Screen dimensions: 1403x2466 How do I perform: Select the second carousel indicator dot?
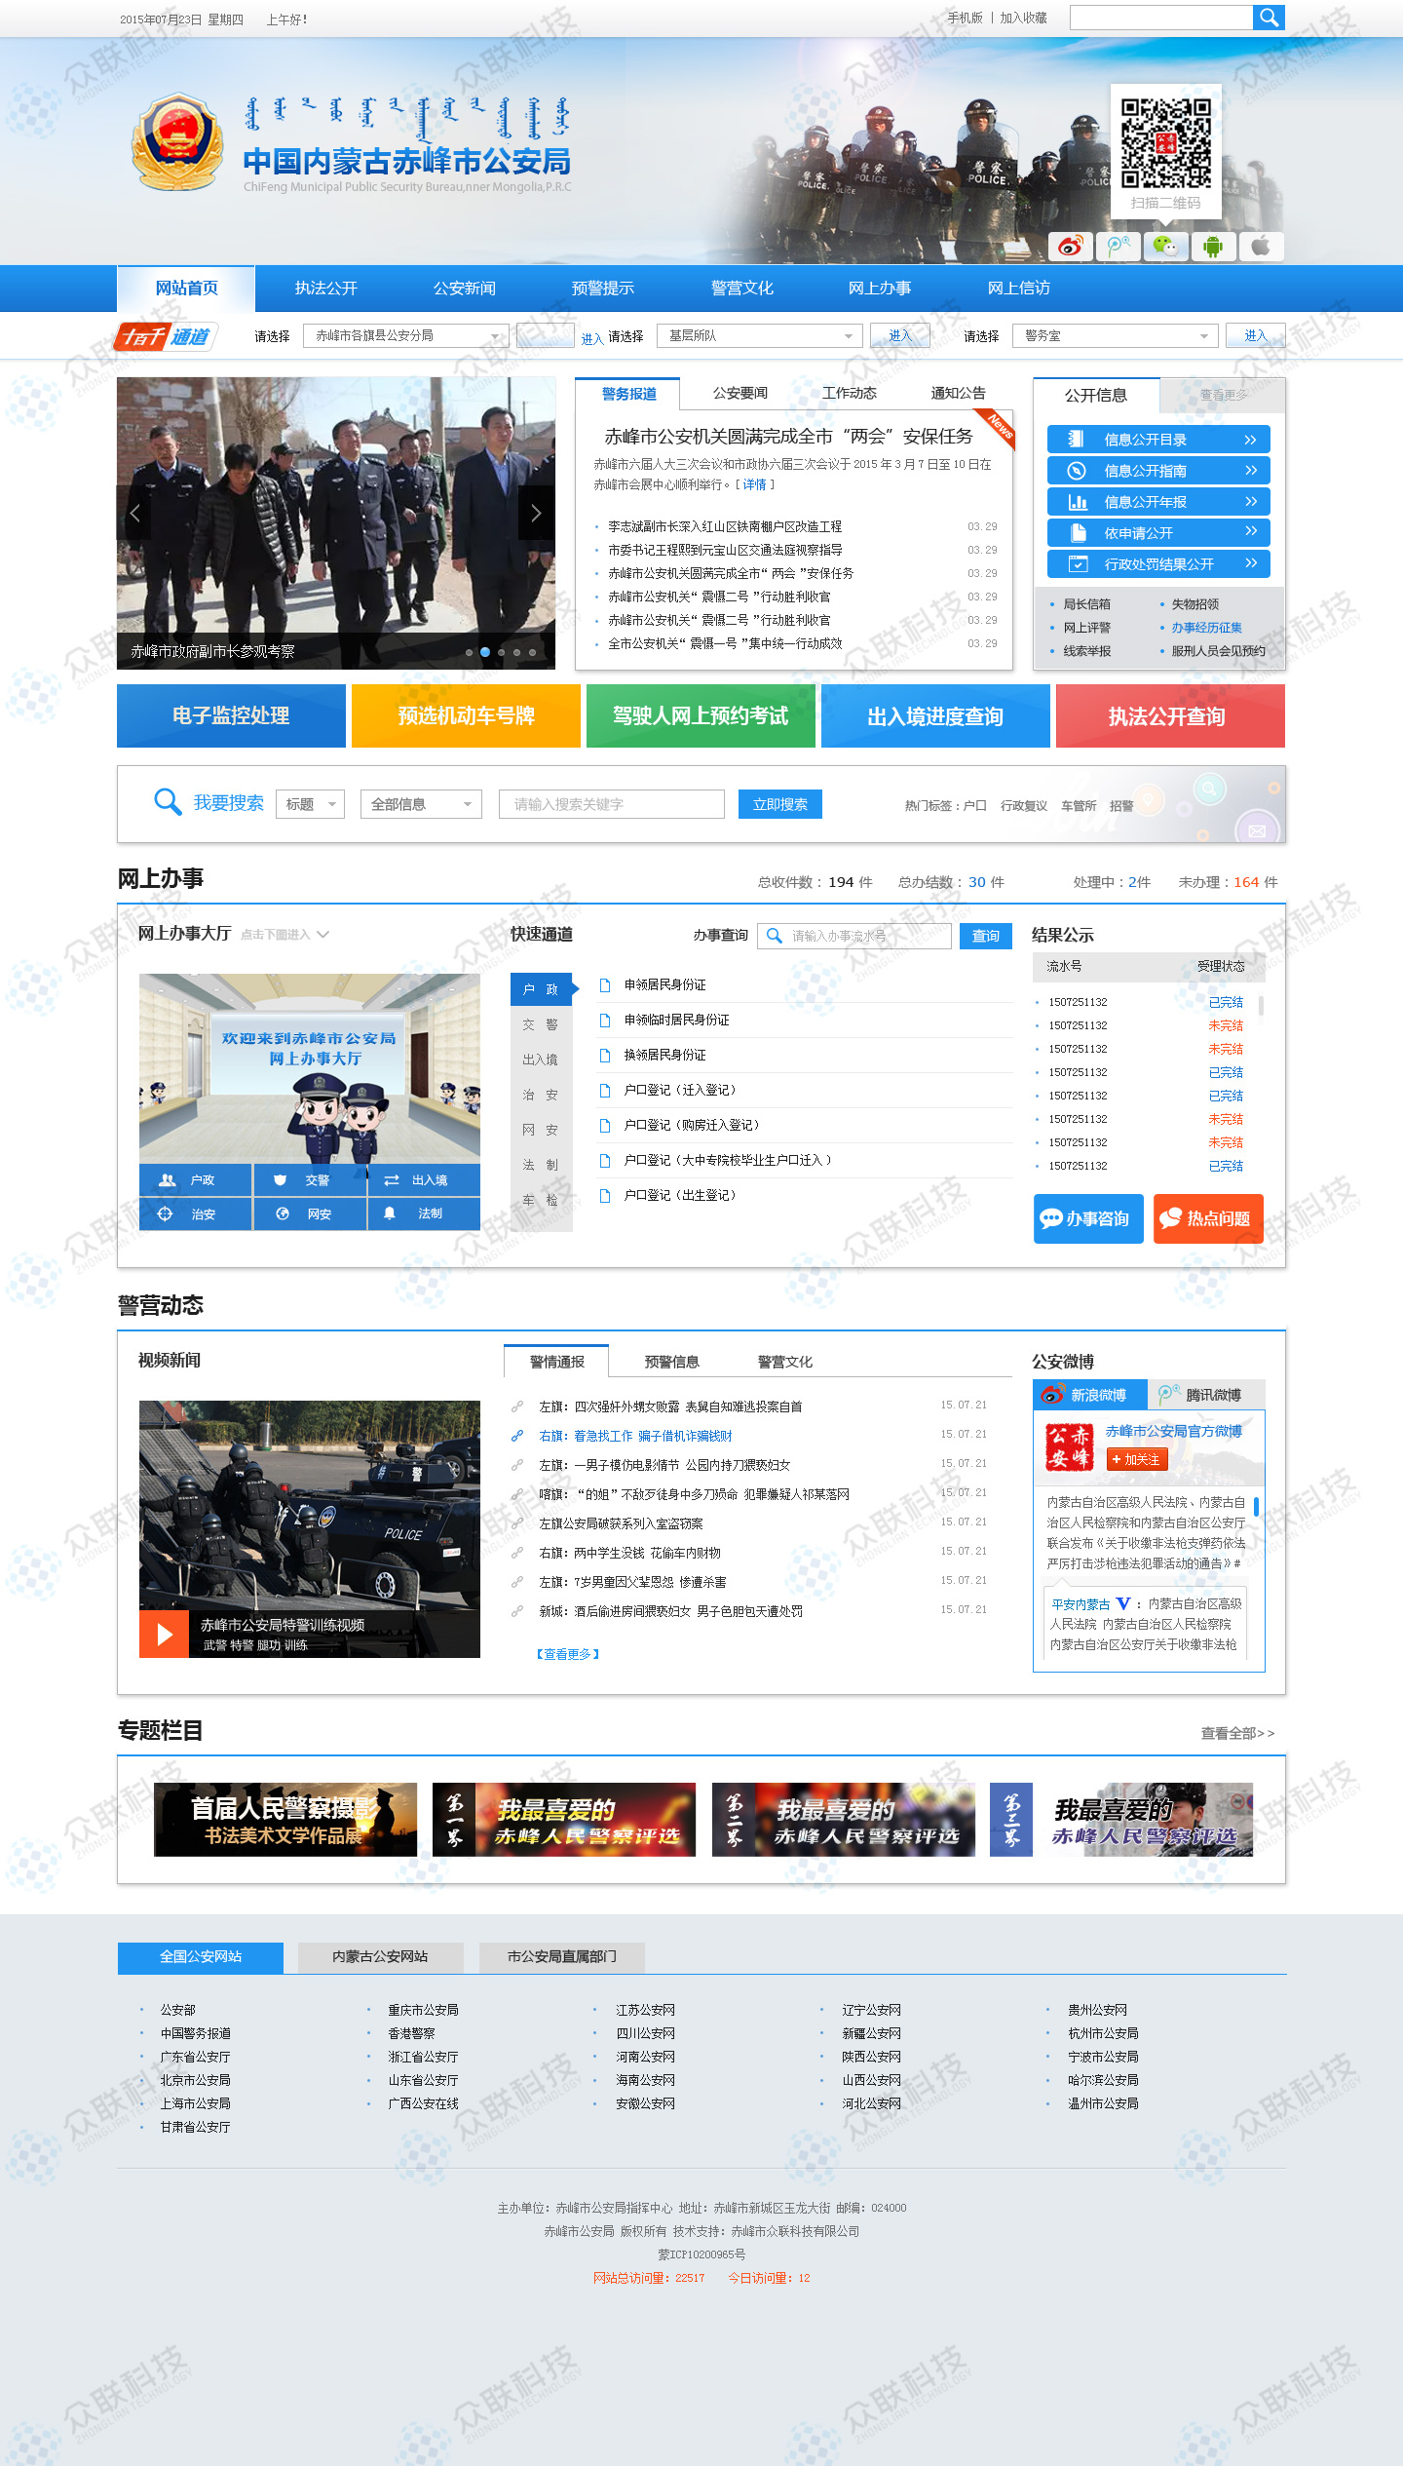click(485, 652)
